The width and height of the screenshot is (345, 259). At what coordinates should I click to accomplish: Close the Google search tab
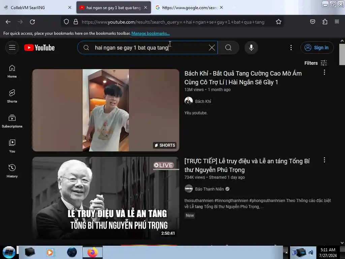(x=221, y=7)
